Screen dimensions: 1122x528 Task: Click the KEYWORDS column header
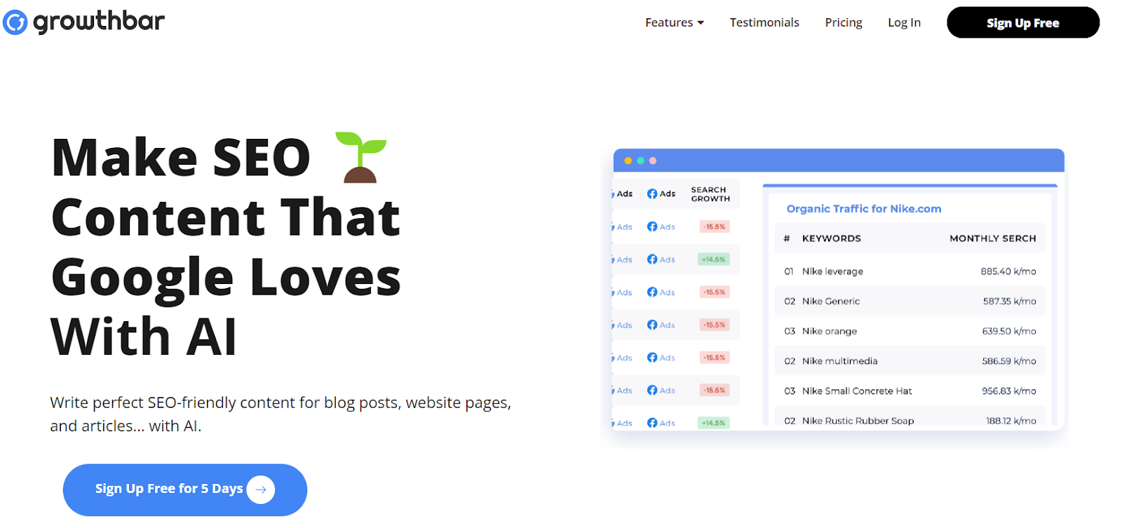coord(832,238)
